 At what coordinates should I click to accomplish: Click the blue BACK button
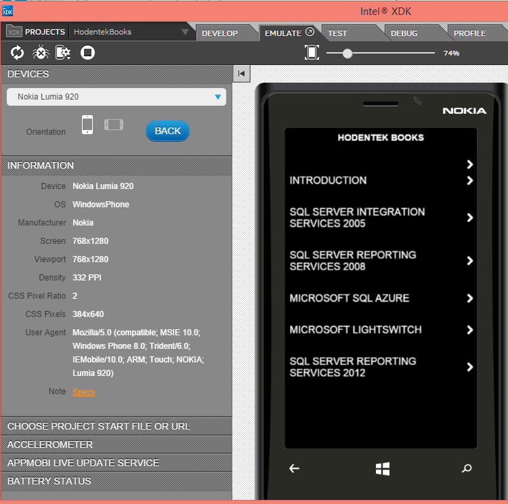pos(167,131)
